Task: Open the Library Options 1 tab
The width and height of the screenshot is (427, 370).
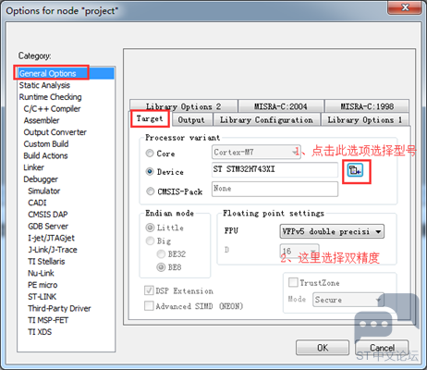Action: point(365,120)
